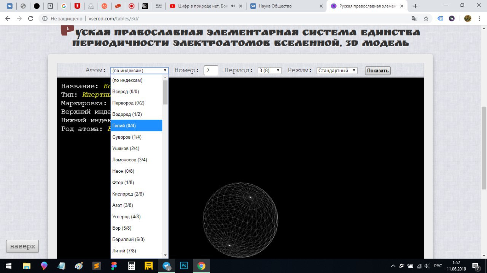Open the pinned Google tab

pyautogui.click(x=64, y=6)
